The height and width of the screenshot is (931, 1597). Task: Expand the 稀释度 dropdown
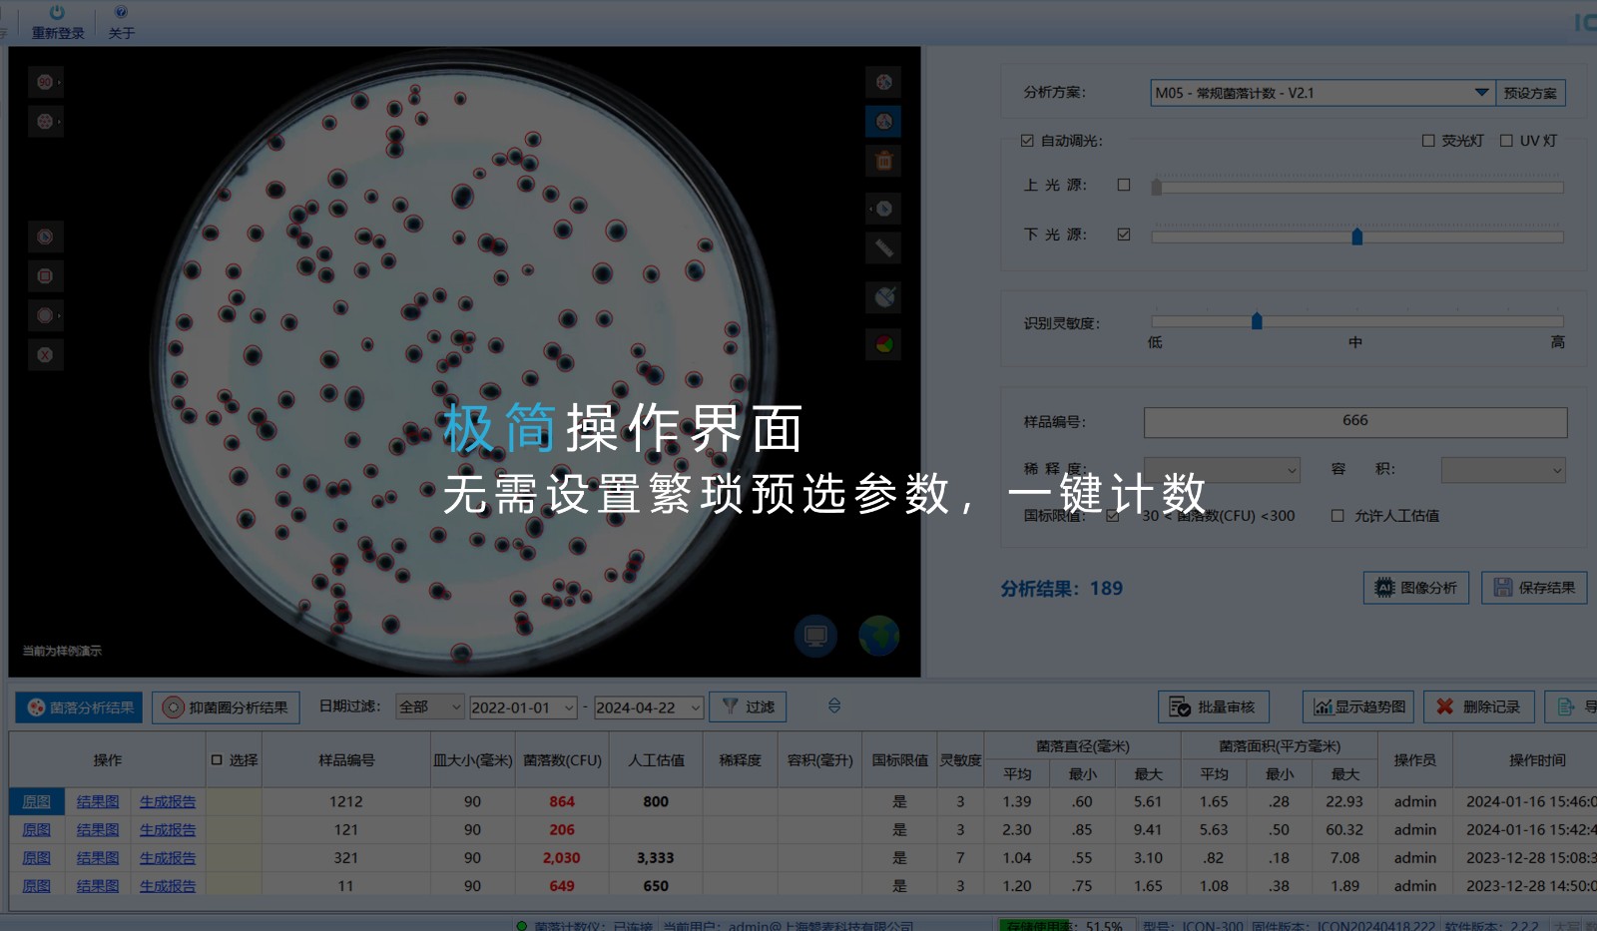(1292, 470)
